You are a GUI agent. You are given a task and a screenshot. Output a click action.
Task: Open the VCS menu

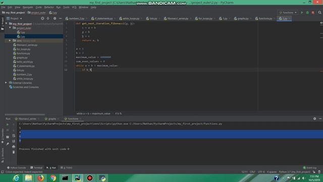point(74,7)
